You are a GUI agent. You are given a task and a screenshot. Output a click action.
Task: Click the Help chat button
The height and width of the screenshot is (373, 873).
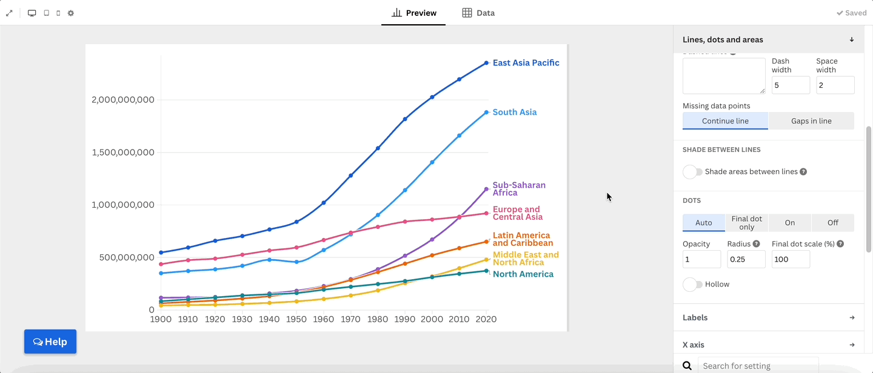pyautogui.click(x=50, y=342)
